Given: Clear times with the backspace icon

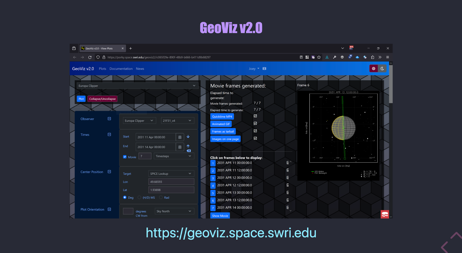Looking at the screenshot, I should (189, 151).
